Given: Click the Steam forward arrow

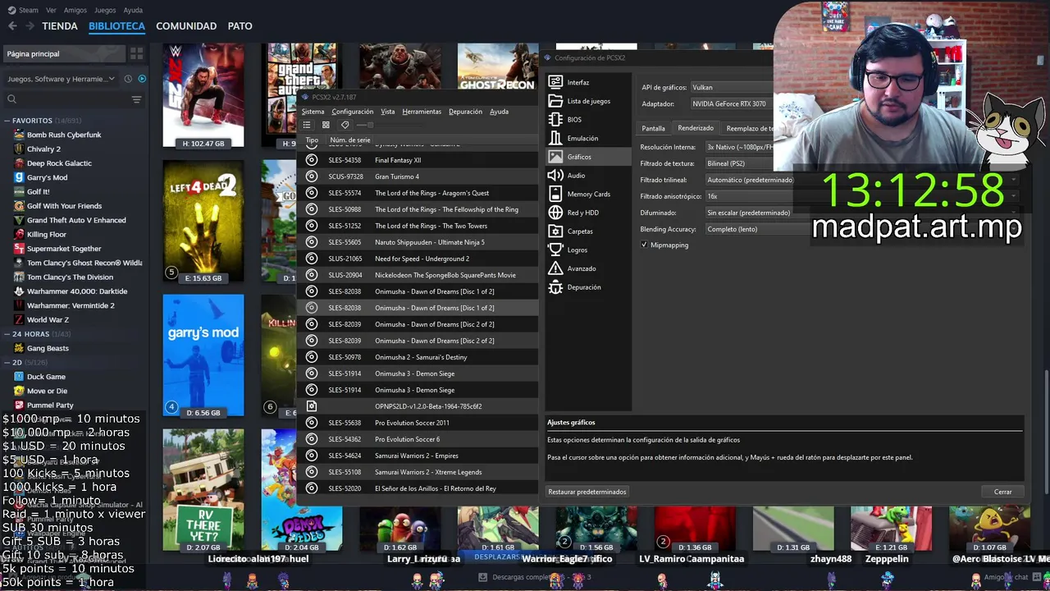Looking at the screenshot, I should (30, 25).
